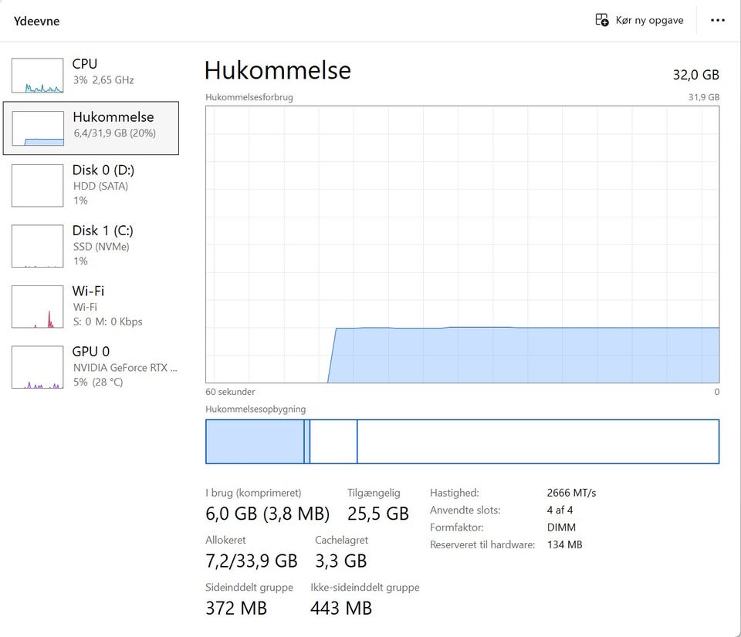Open the three-dots more options menu
The image size is (741, 637).
[718, 20]
